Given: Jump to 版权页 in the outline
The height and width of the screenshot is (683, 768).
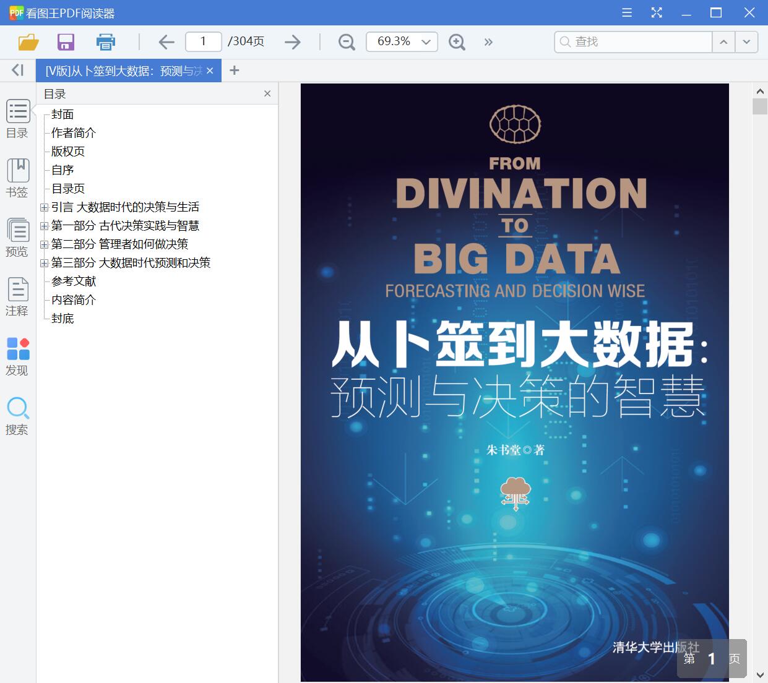Looking at the screenshot, I should pos(68,152).
